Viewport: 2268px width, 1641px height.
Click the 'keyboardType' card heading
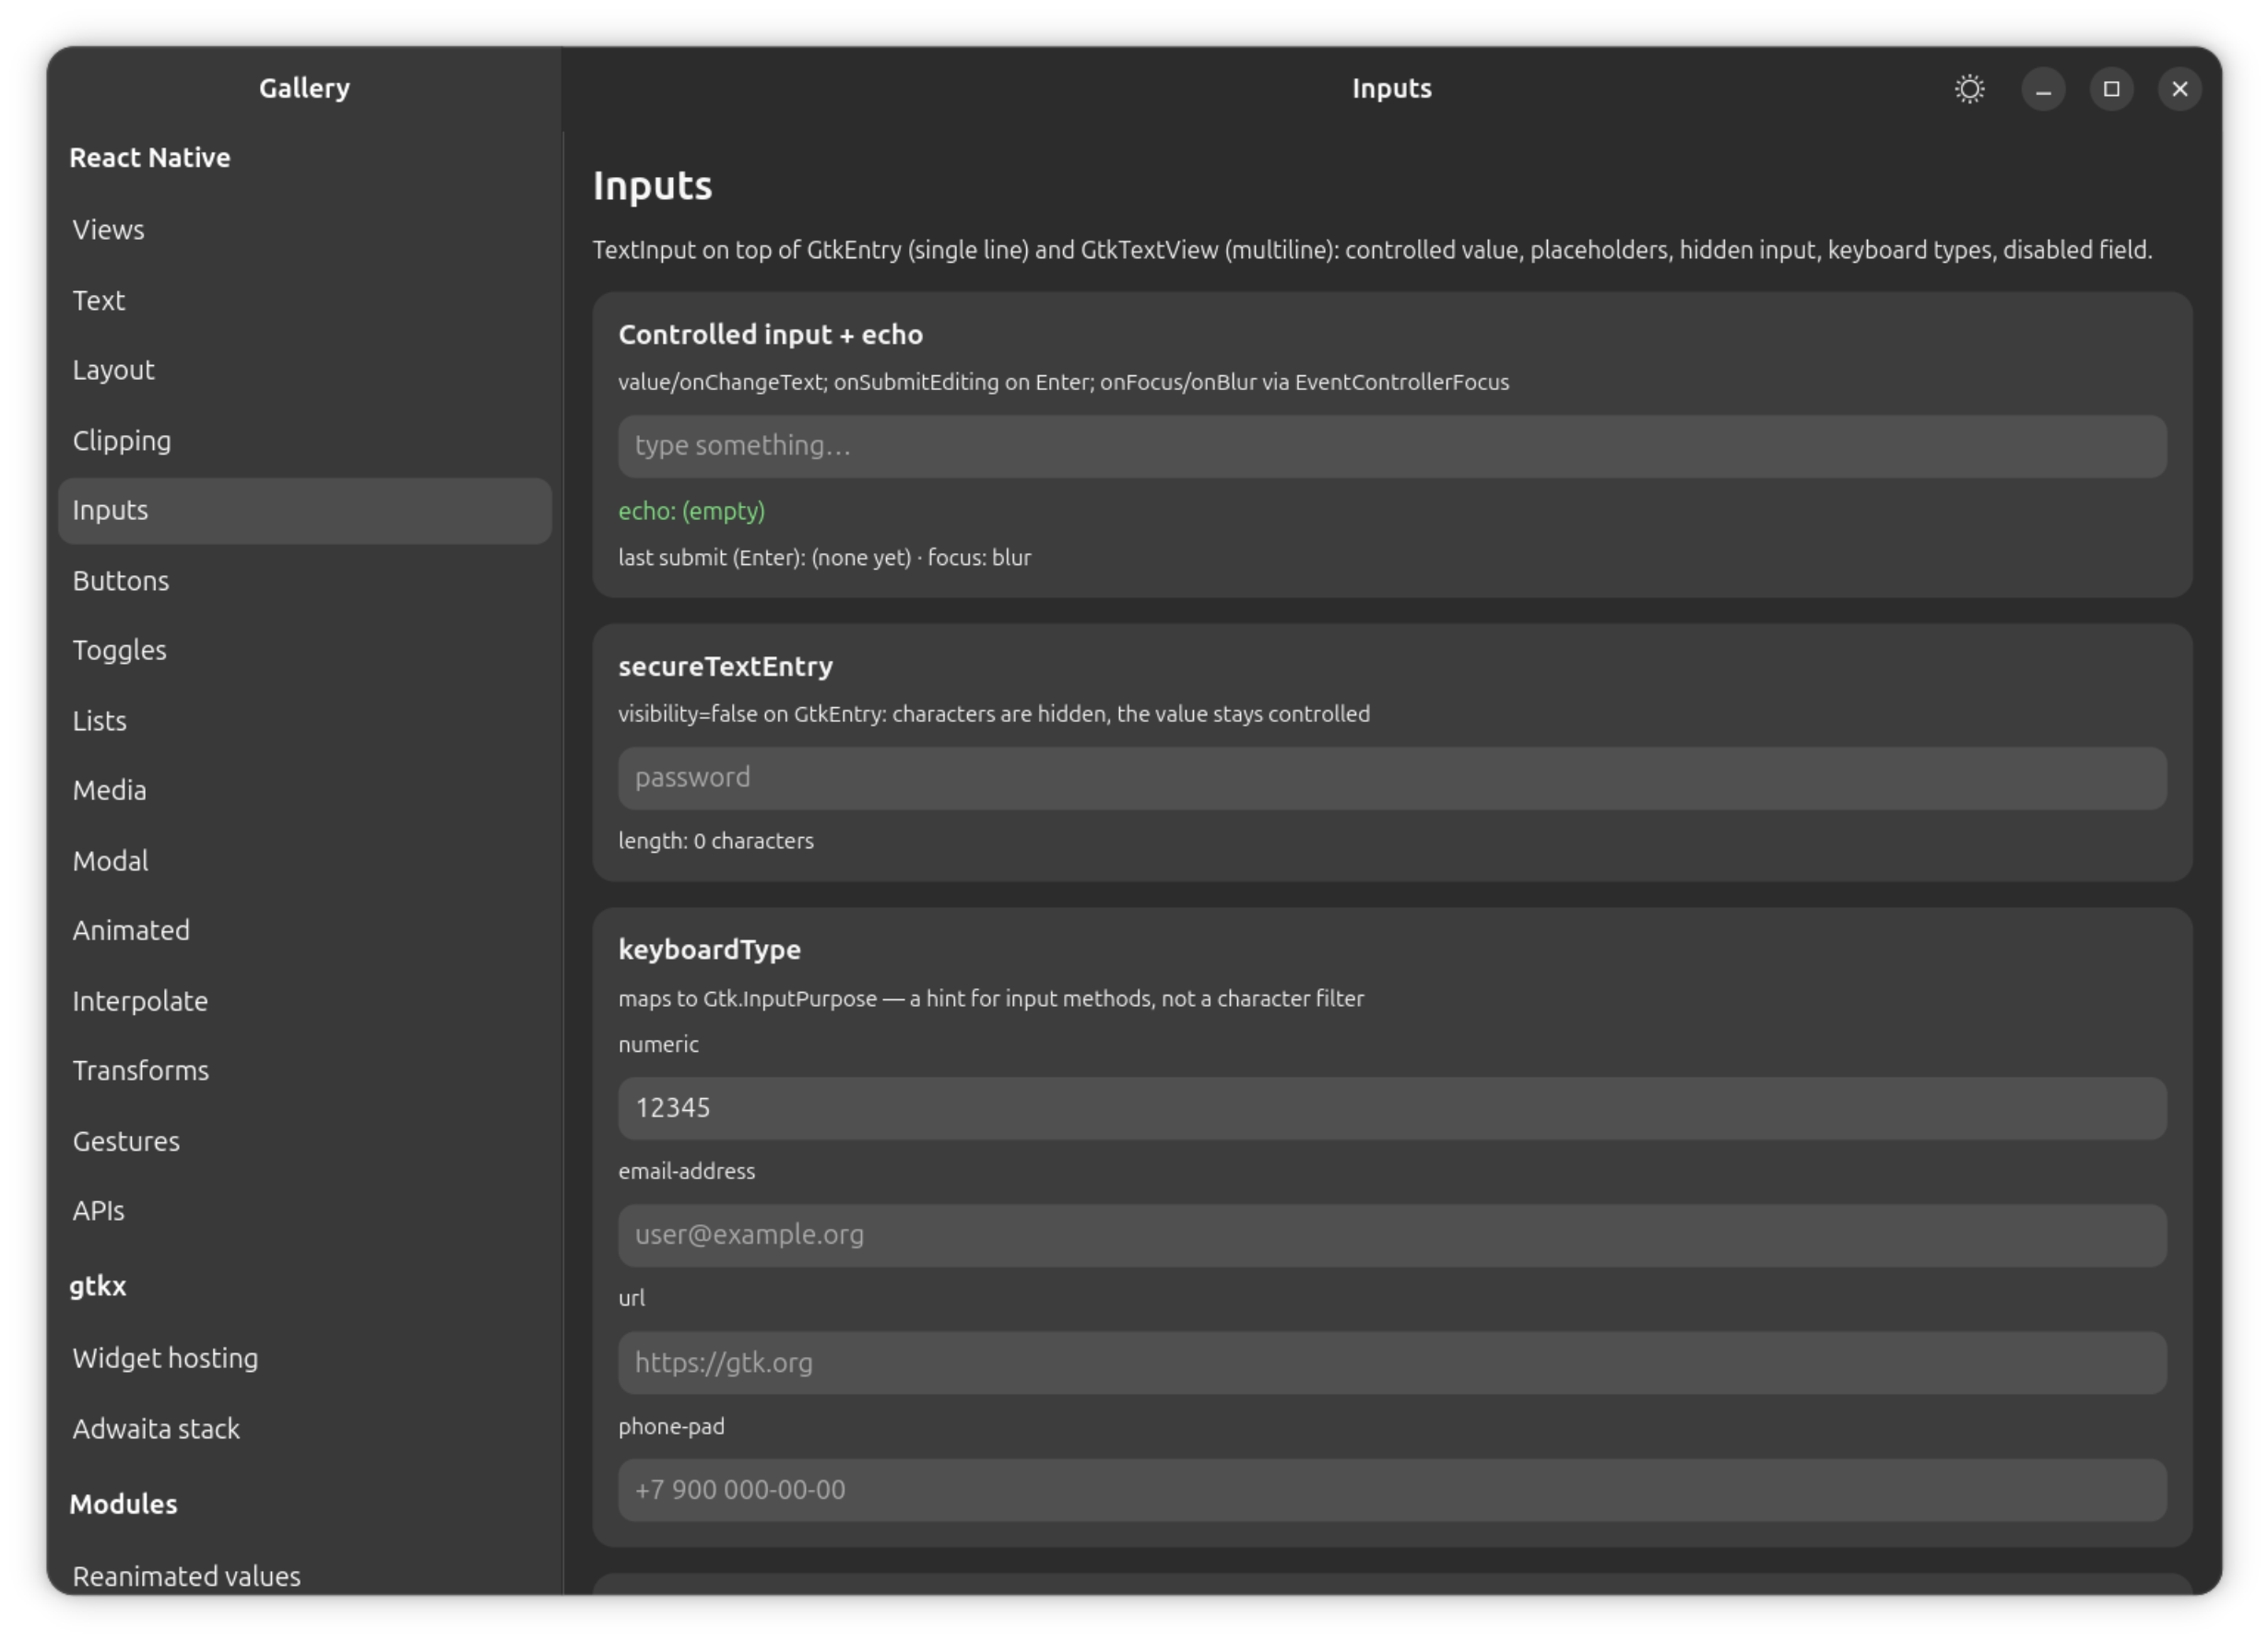pyautogui.click(x=709, y=950)
